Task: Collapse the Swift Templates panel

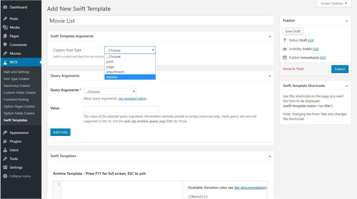Action: click(270, 156)
